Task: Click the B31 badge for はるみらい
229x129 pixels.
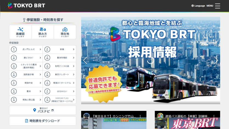Action: click(x=47, y=91)
